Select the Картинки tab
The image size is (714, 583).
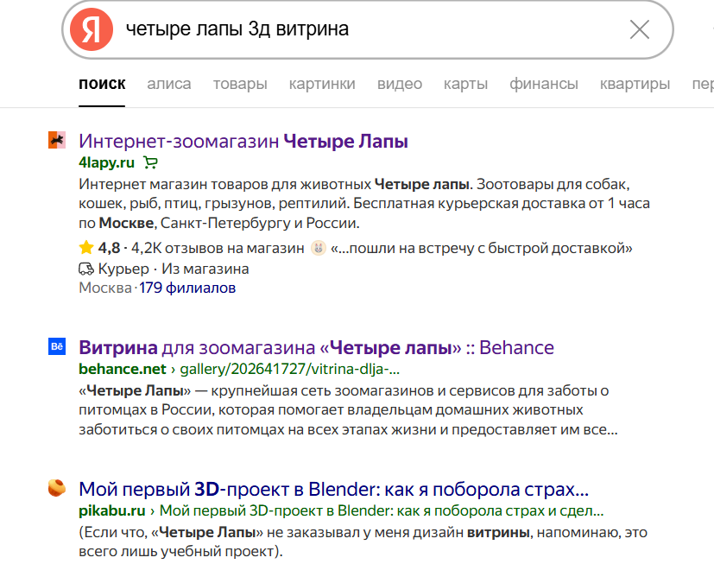coord(322,84)
